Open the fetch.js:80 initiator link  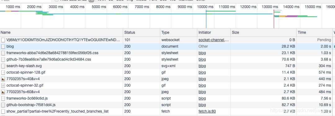coord(207,112)
